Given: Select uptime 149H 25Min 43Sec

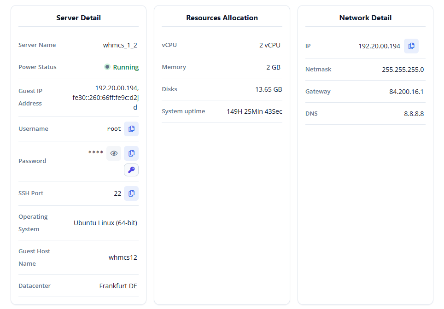Looking at the screenshot, I should tap(254, 111).
